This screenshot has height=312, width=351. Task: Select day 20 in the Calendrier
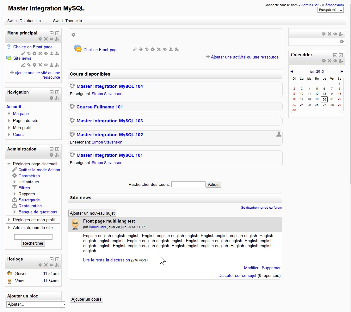[324, 99]
